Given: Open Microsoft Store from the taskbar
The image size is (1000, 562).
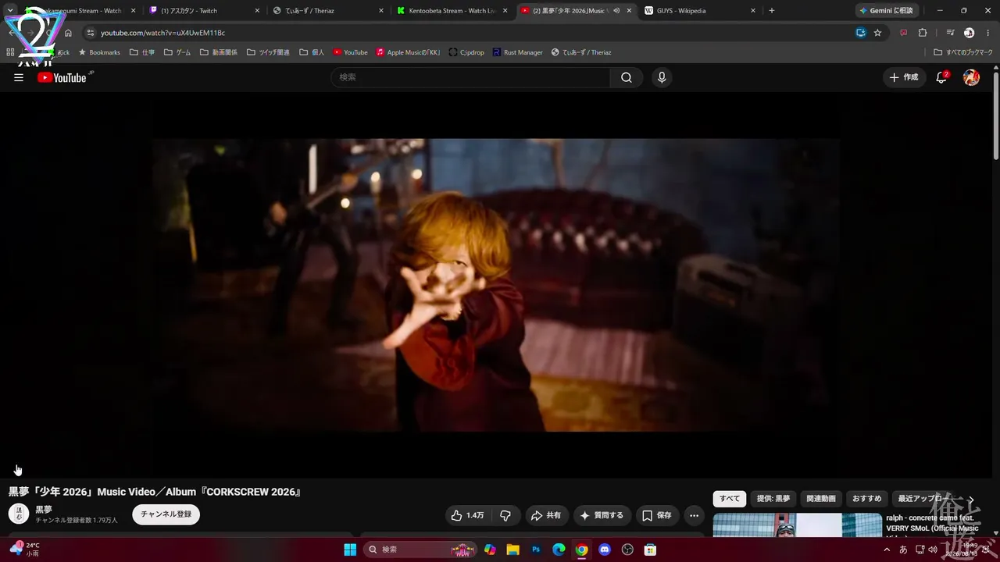Looking at the screenshot, I should click(x=649, y=550).
